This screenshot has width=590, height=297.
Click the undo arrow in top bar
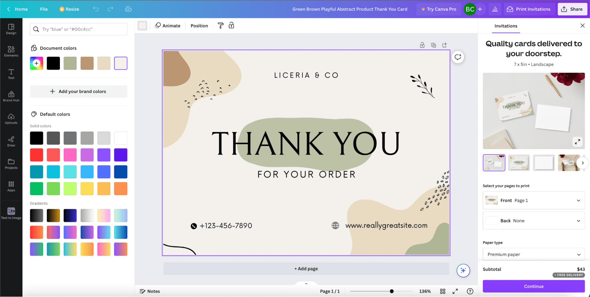click(x=96, y=9)
